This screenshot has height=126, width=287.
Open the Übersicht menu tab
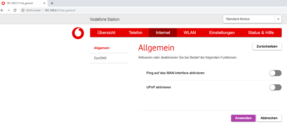pos(106,33)
